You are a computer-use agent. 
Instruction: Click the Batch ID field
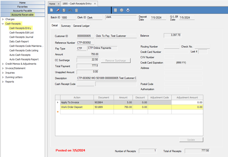(x=68, y=18)
